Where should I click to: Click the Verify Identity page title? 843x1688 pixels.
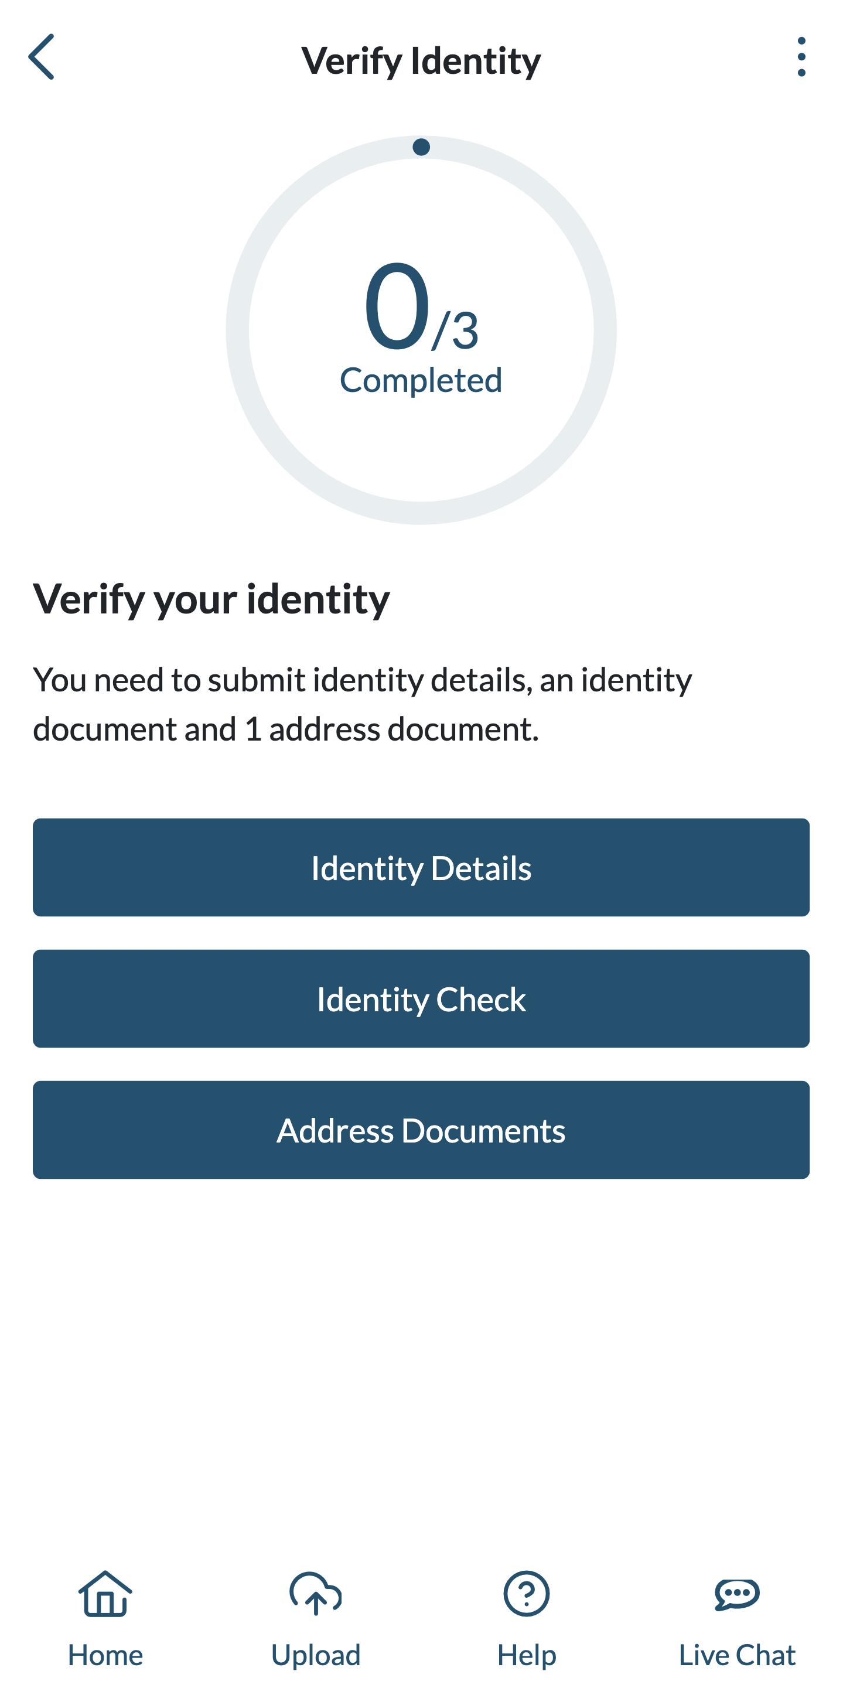pyautogui.click(x=421, y=60)
